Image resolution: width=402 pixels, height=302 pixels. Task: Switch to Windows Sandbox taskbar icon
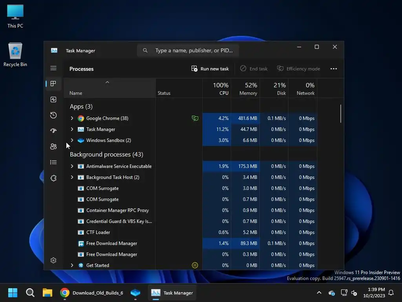click(x=135, y=293)
